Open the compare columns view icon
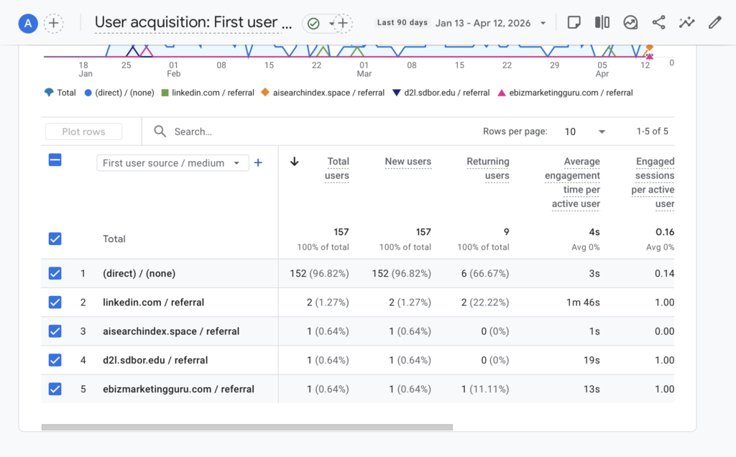 602,22
